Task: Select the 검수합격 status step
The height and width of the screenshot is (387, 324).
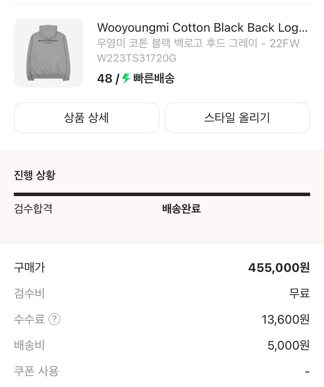Action: [33, 208]
